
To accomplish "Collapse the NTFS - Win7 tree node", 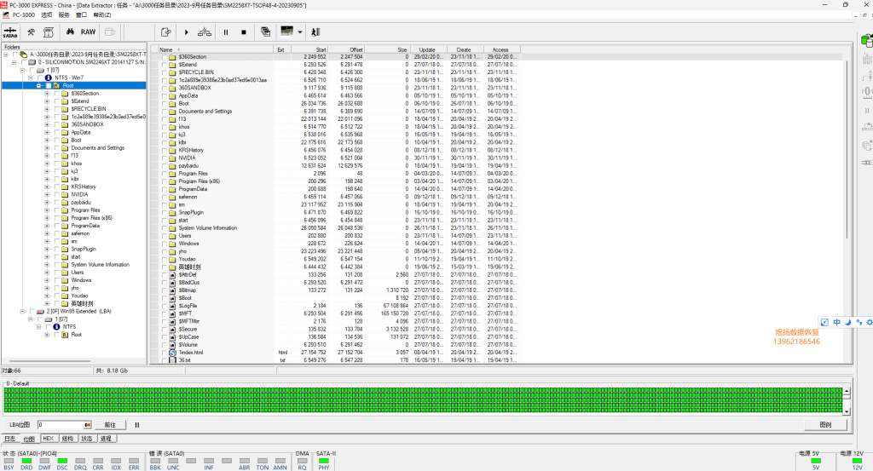I will [x=31, y=78].
